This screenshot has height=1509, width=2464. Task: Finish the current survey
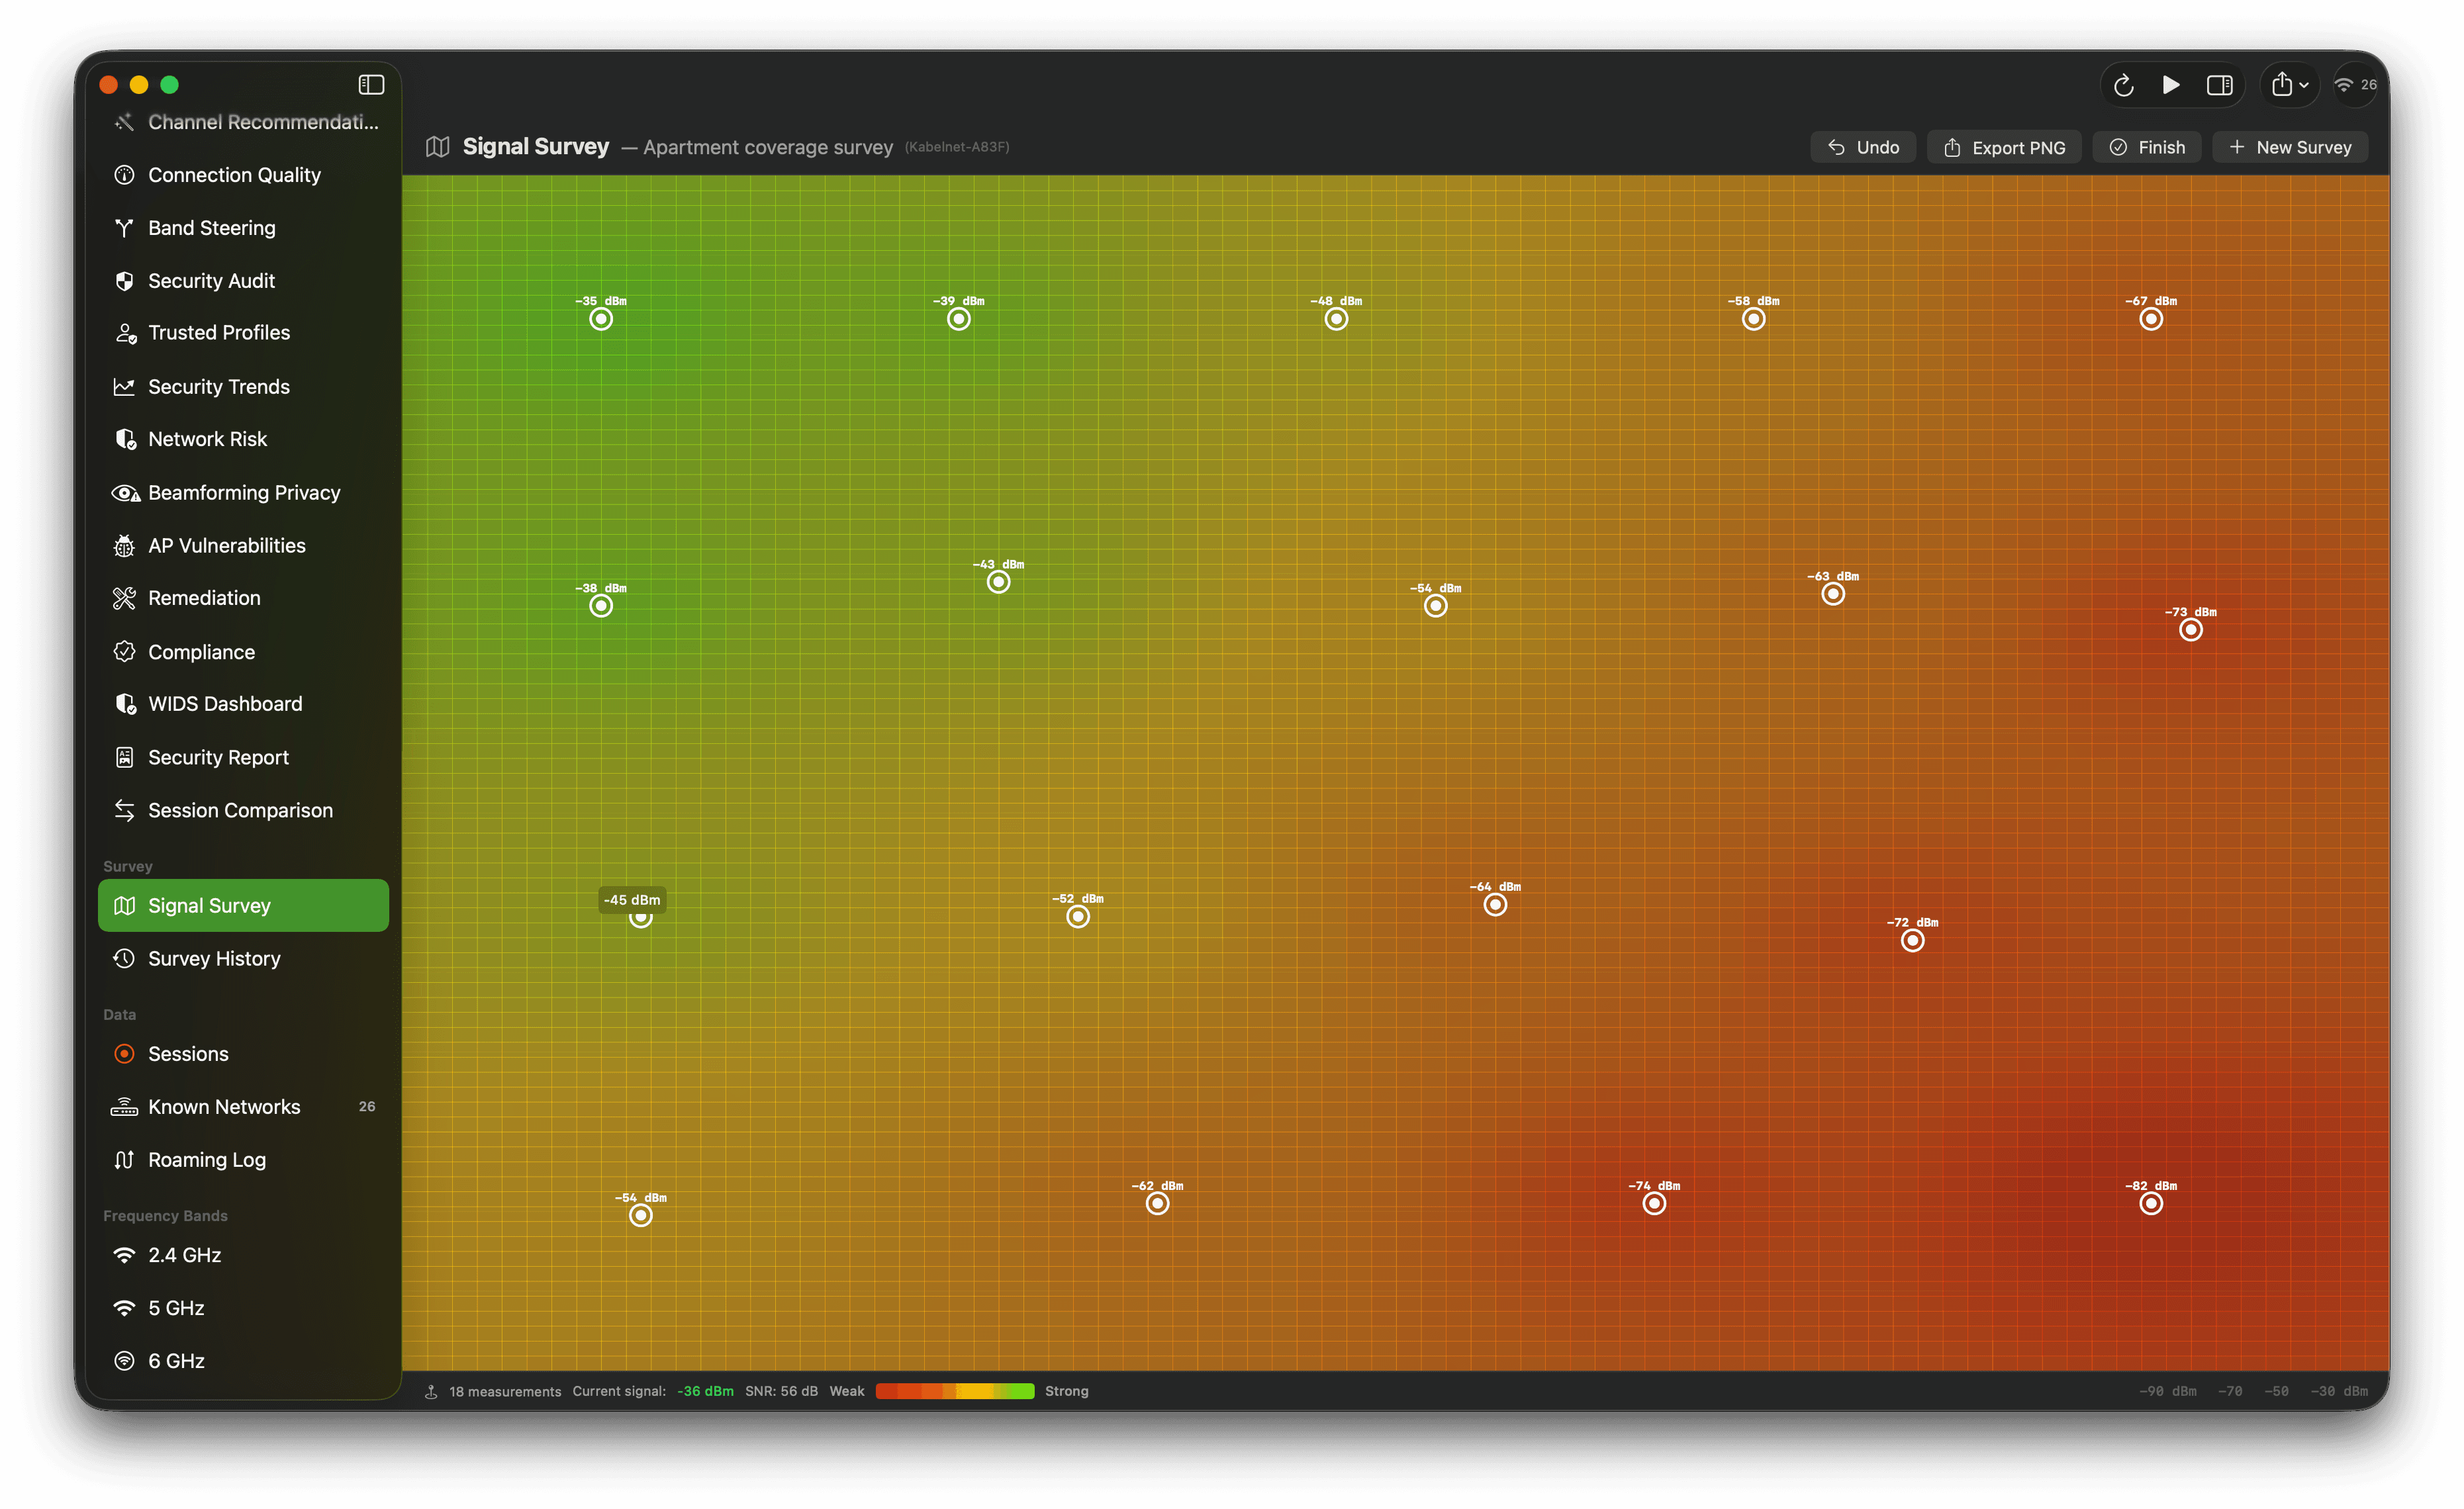pos(2147,147)
